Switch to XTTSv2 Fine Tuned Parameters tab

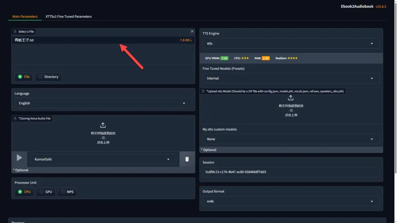(x=69, y=17)
